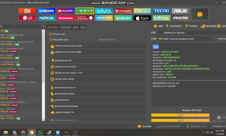
Task: Open the YouTube link in status bar
Action: [144, 126]
